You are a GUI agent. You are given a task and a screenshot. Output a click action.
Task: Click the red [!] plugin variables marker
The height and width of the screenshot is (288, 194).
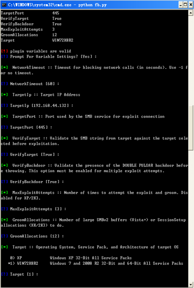5,51
